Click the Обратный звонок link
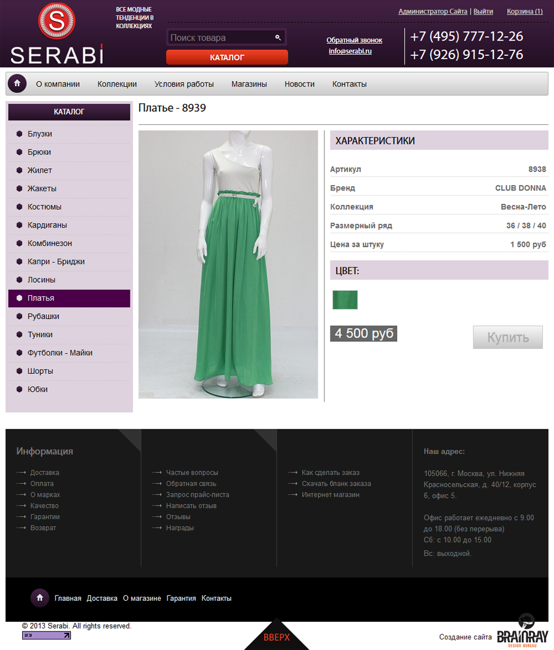The height and width of the screenshot is (650, 554). pos(354,40)
